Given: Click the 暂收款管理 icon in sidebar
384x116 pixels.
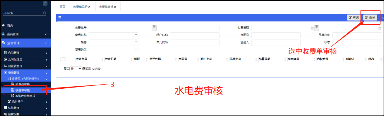Looking at the screenshot, I should pos(5,66).
